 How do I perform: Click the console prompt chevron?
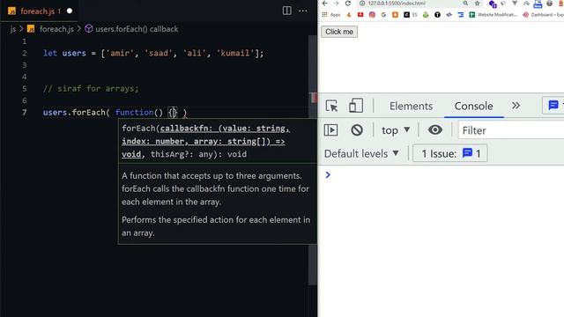[x=328, y=174]
